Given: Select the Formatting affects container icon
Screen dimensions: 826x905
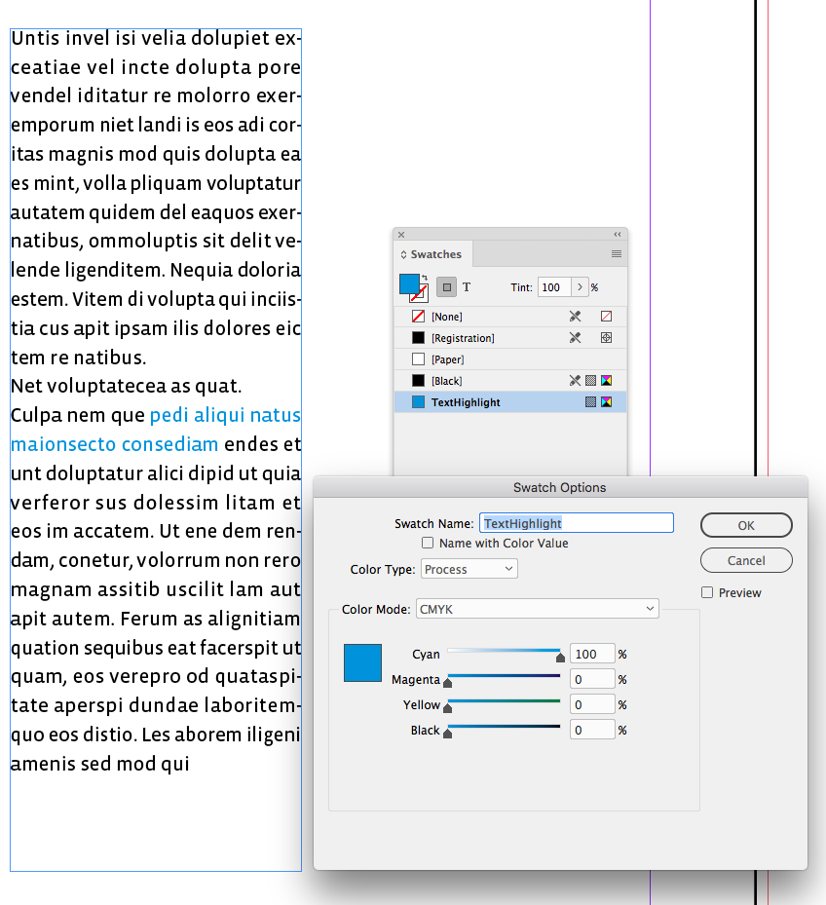Looking at the screenshot, I should 445,287.
